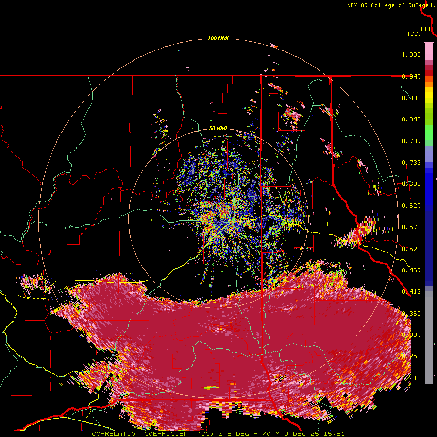Click the 9 DEC 25 date text

[x=302, y=434]
